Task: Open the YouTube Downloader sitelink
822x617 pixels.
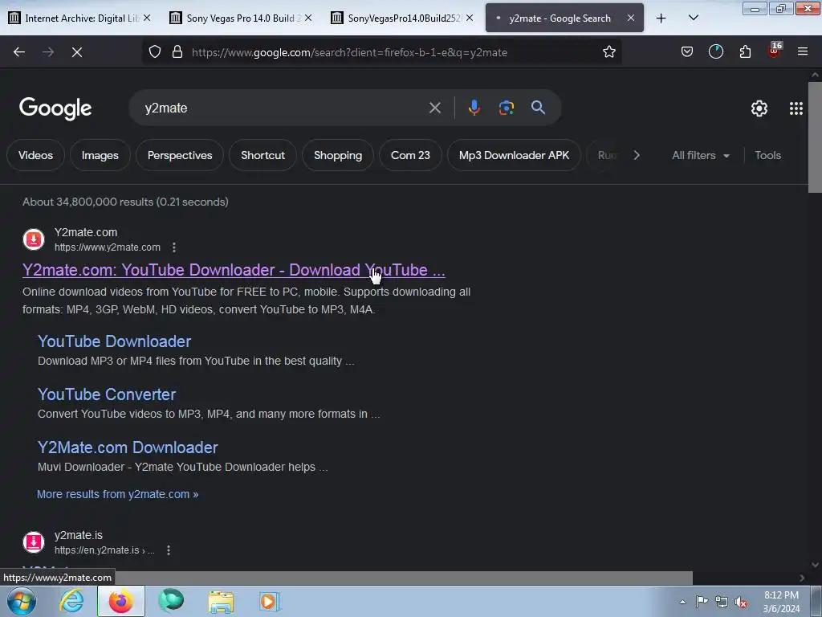Action: click(x=114, y=341)
